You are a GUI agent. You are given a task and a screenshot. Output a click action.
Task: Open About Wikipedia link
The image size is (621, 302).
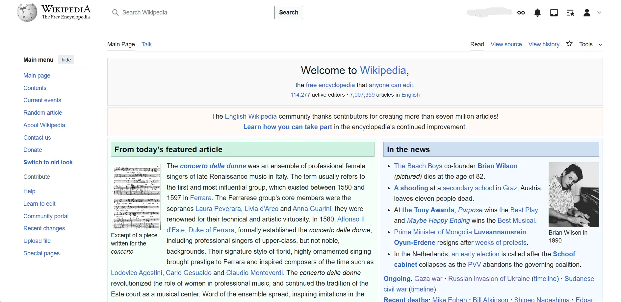point(44,125)
